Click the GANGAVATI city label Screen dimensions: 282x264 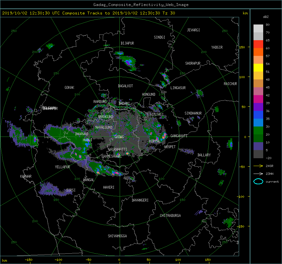tap(179, 136)
